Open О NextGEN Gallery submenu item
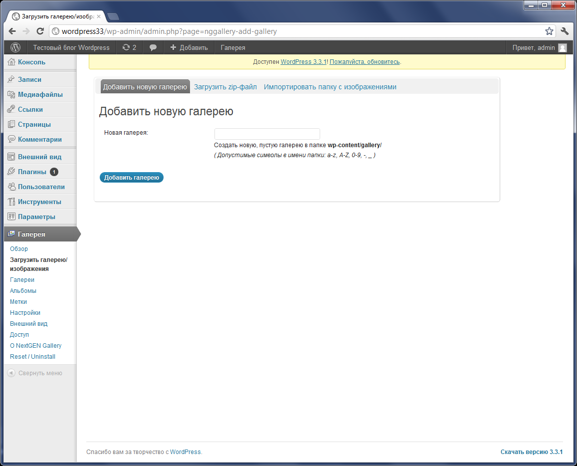Viewport: 577px width, 466px height. (x=36, y=346)
